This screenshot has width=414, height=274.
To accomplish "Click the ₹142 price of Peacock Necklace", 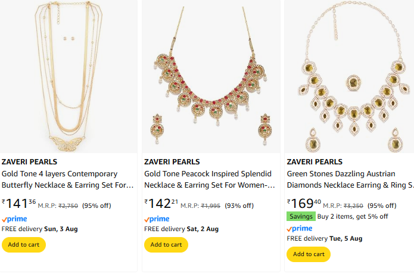I will click(161, 204).
